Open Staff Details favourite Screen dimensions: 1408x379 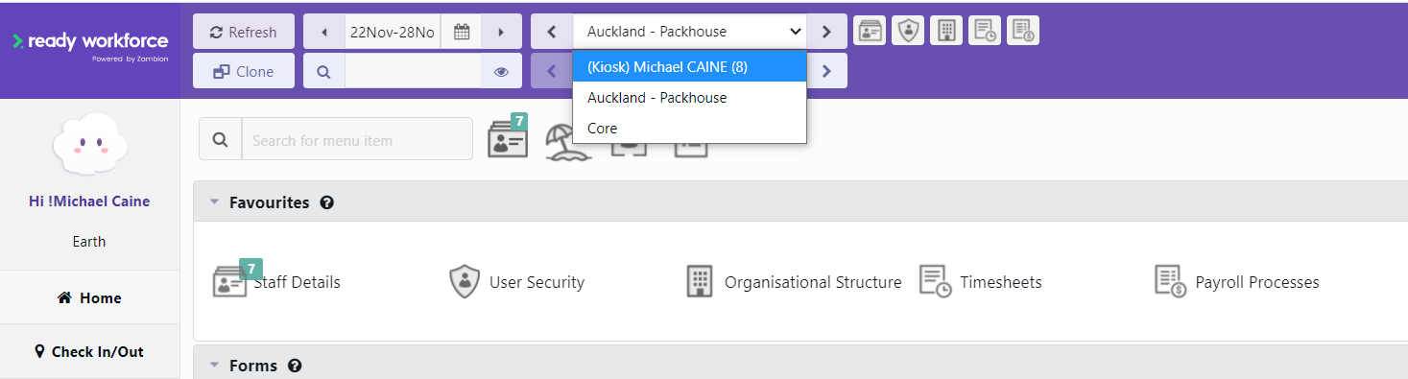click(x=276, y=282)
